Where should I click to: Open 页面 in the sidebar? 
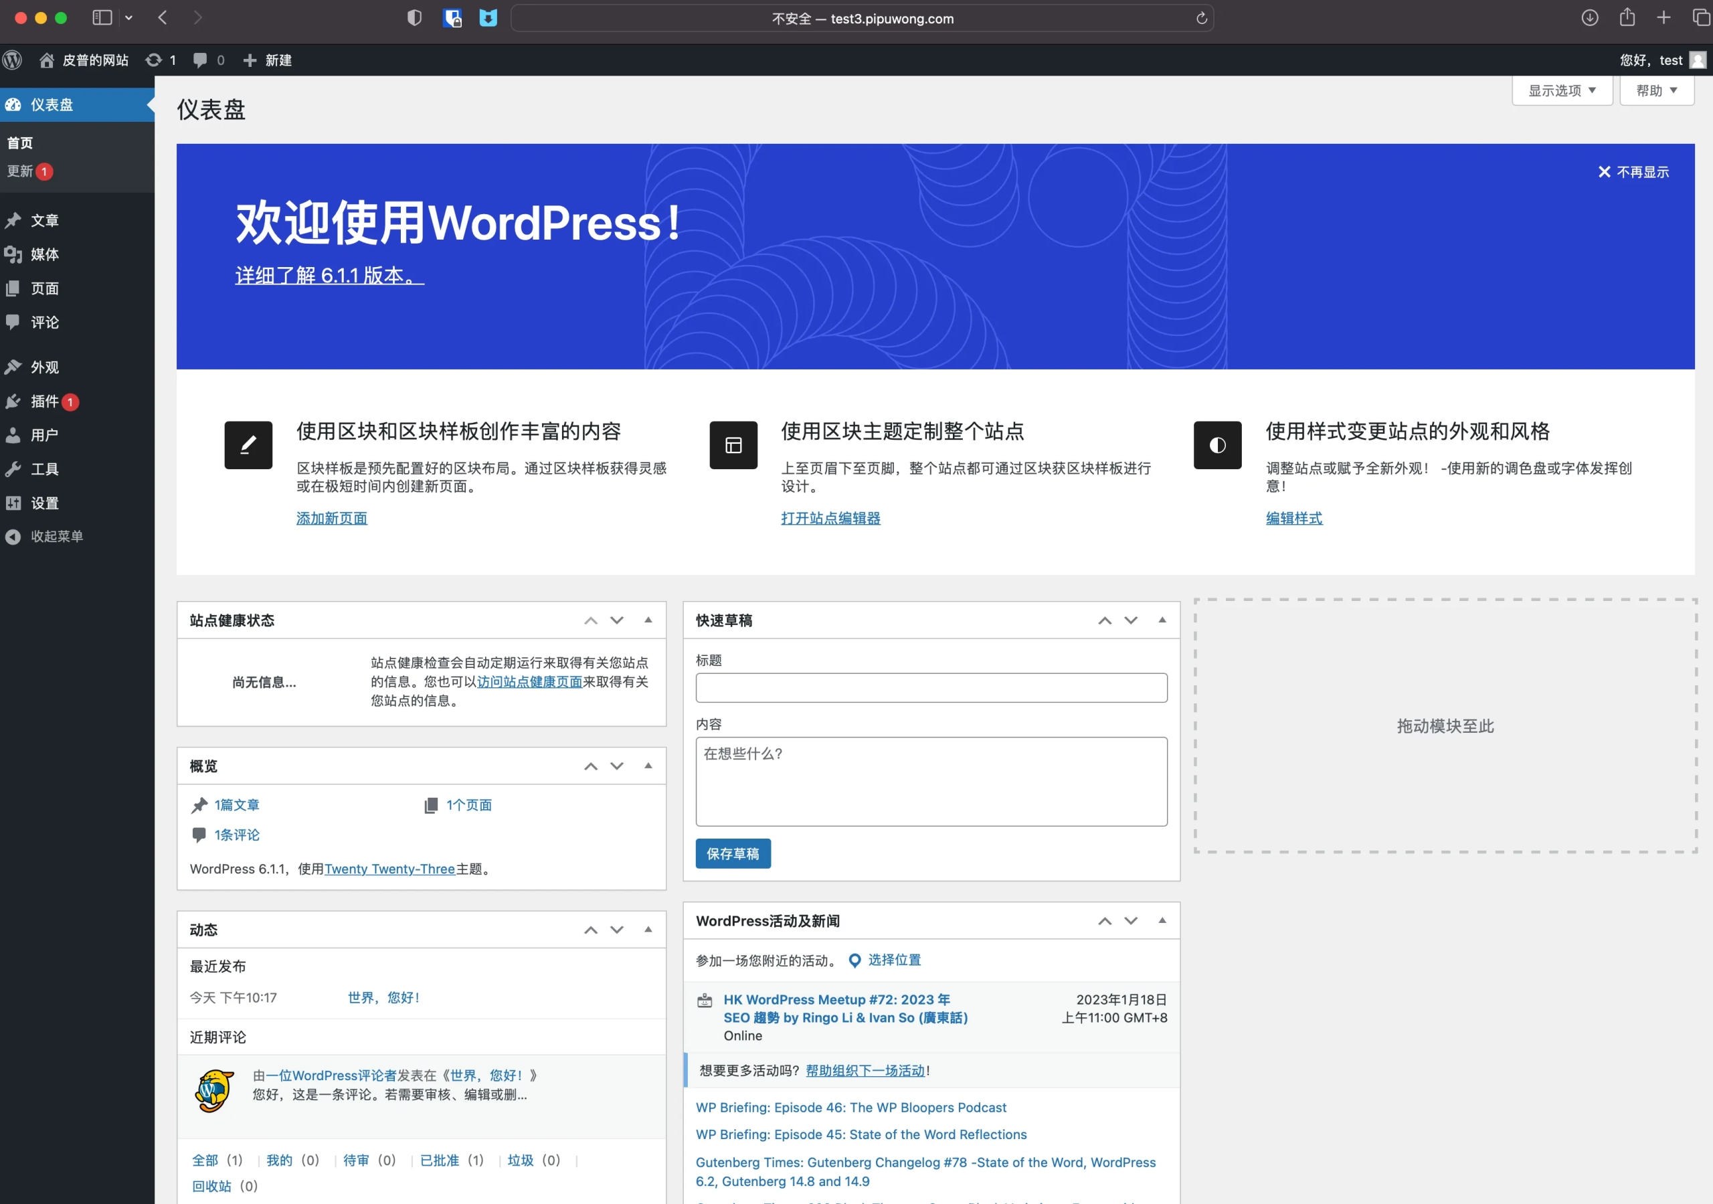[x=45, y=288]
